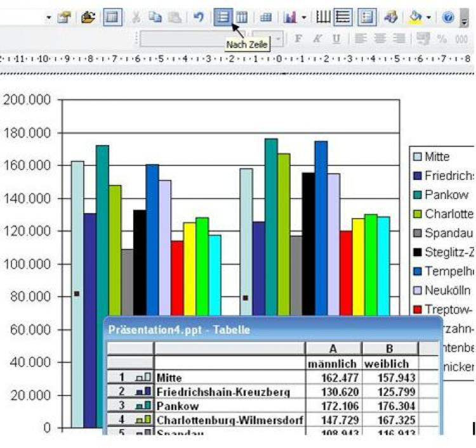476x448 pixels.
Task: Switch data series to by column
Action: click(242, 17)
